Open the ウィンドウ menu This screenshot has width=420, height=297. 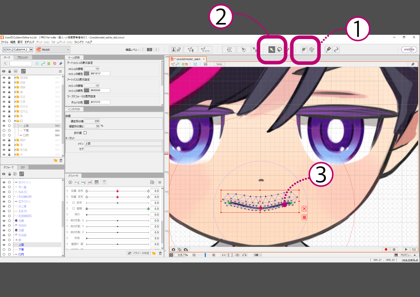78,42
